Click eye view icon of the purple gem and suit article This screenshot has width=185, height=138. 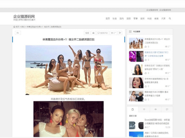pyautogui.click(x=166, y=60)
